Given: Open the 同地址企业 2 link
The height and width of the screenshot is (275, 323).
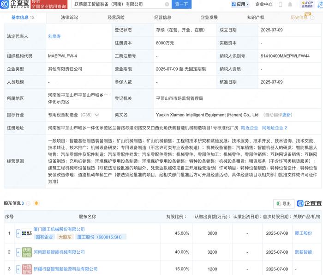Looking at the screenshot, I should (275, 128).
